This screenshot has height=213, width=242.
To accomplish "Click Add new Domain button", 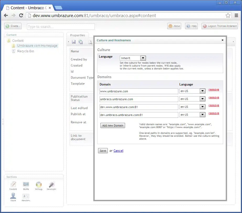I will pyautogui.click(x=113, y=125).
